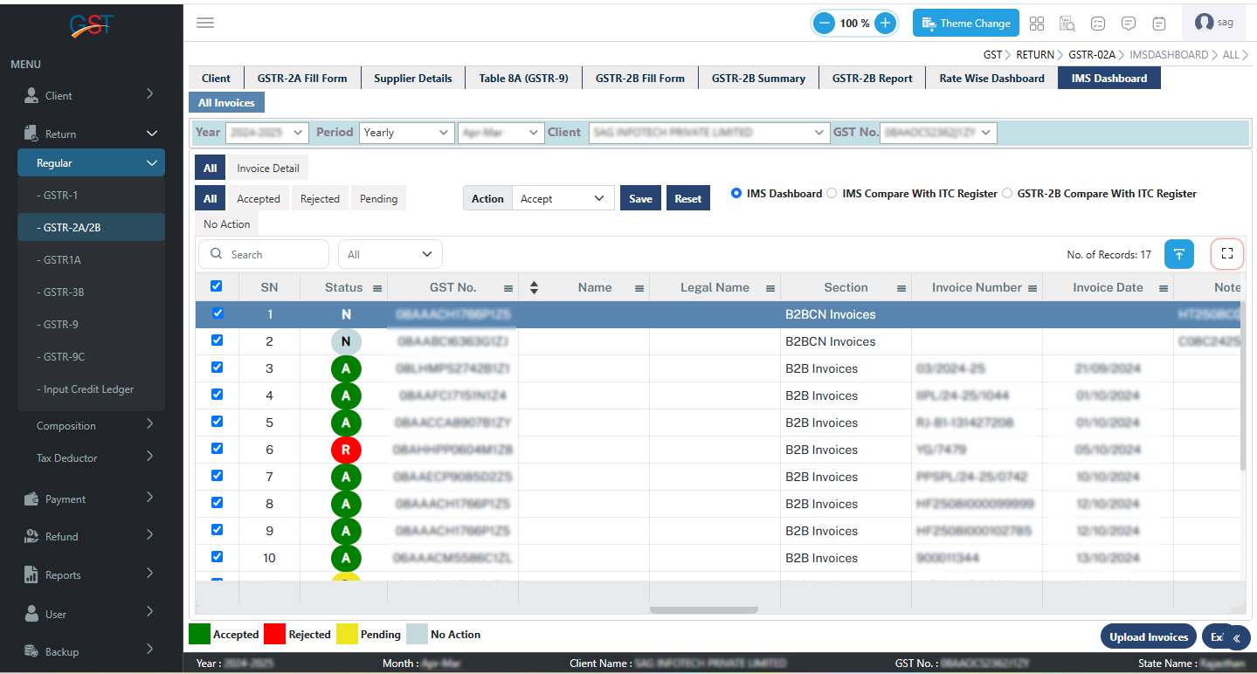Switch to the GSTR-2B Summary tab

[757, 78]
